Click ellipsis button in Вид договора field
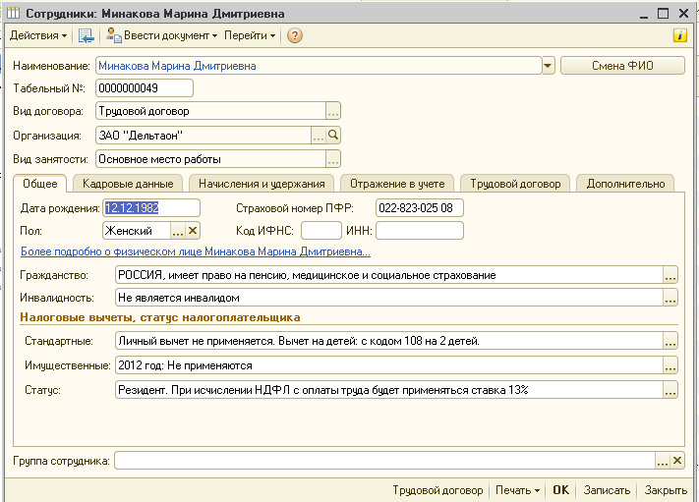 tap(333, 112)
